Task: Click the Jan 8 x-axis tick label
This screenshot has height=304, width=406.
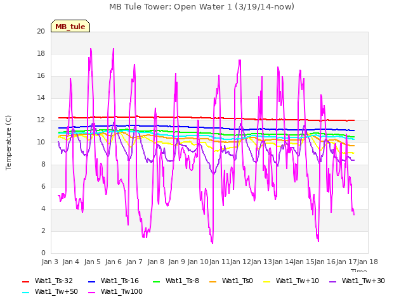Action: pyautogui.click(x=156, y=262)
